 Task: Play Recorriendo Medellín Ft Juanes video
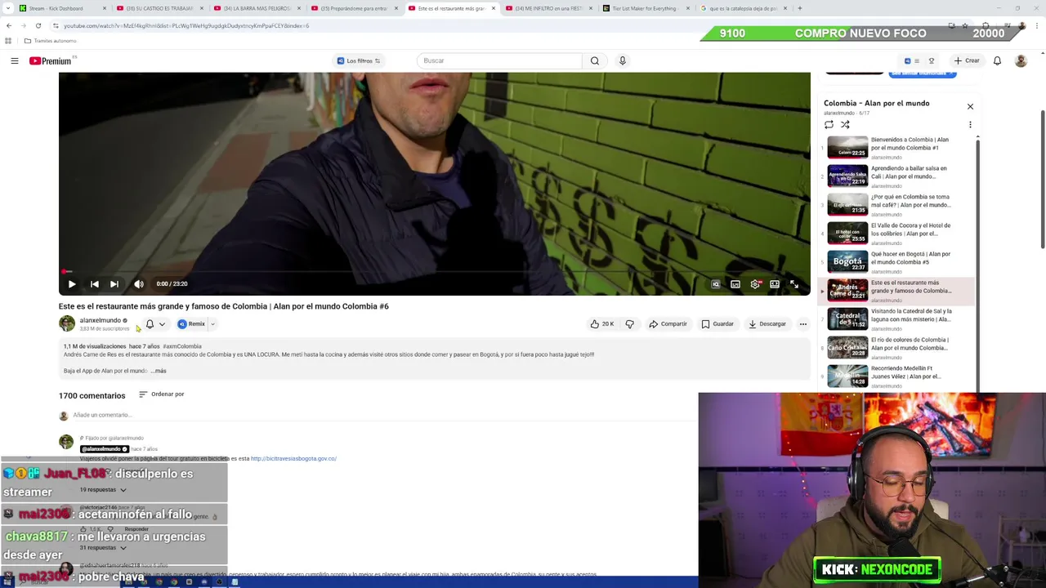pos(897,376)
